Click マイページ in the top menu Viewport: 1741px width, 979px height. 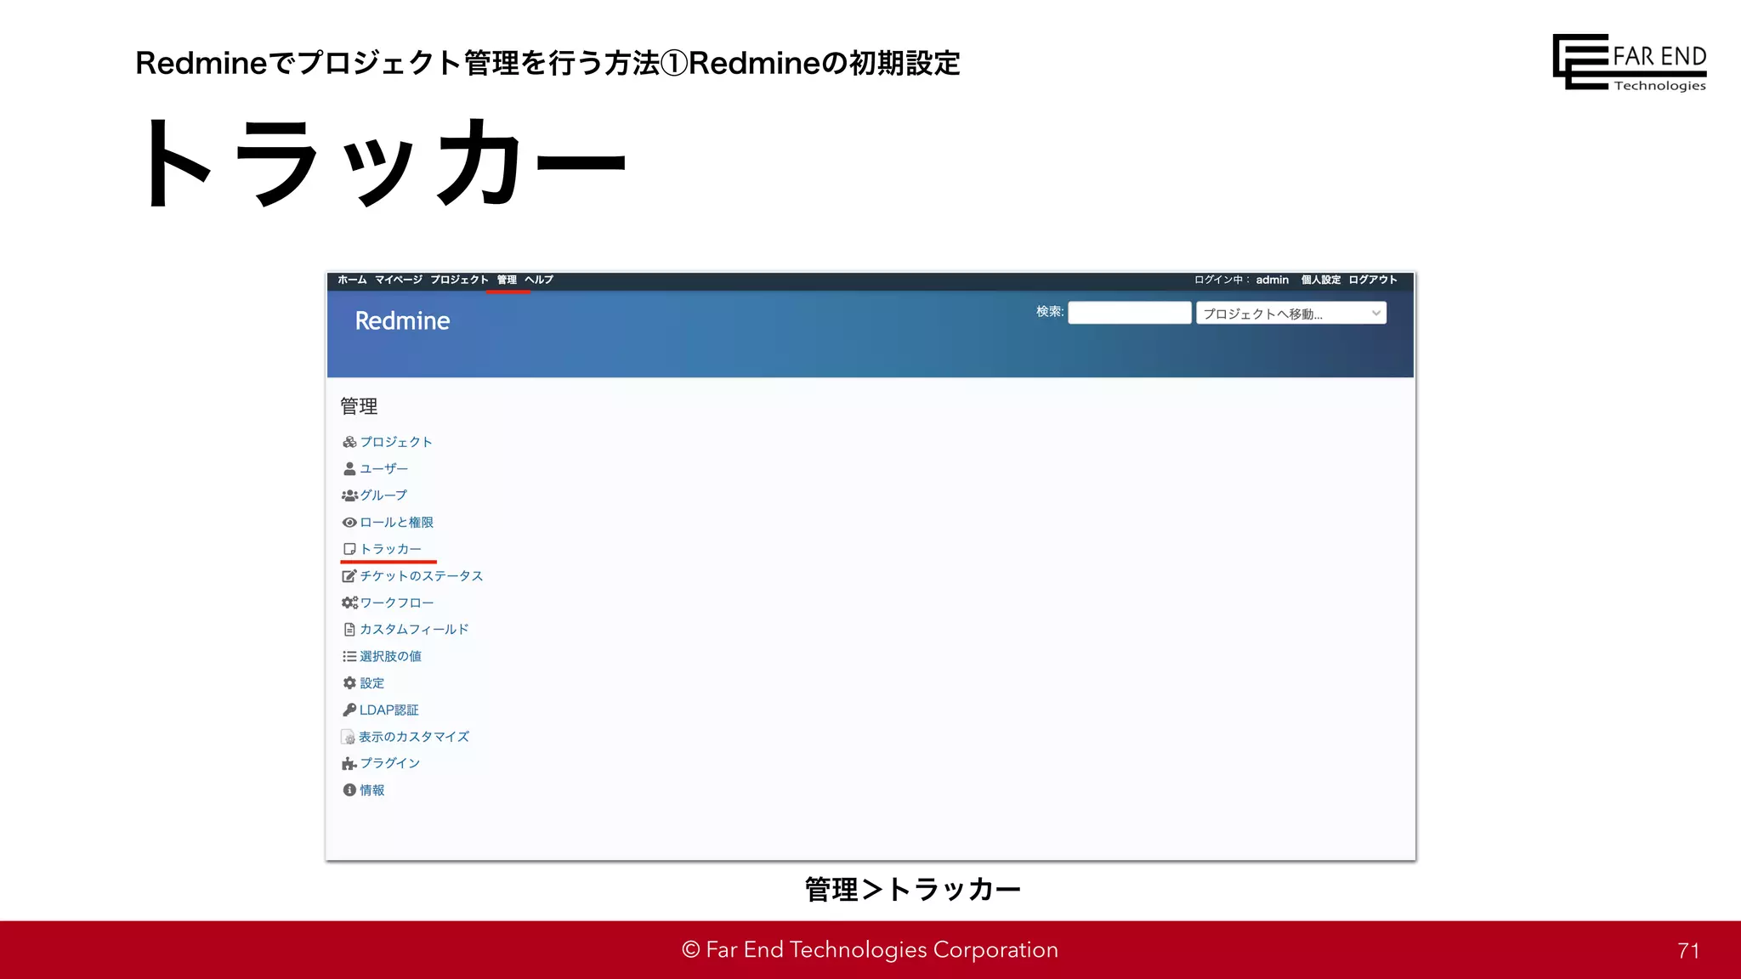[x=399, y=280]
